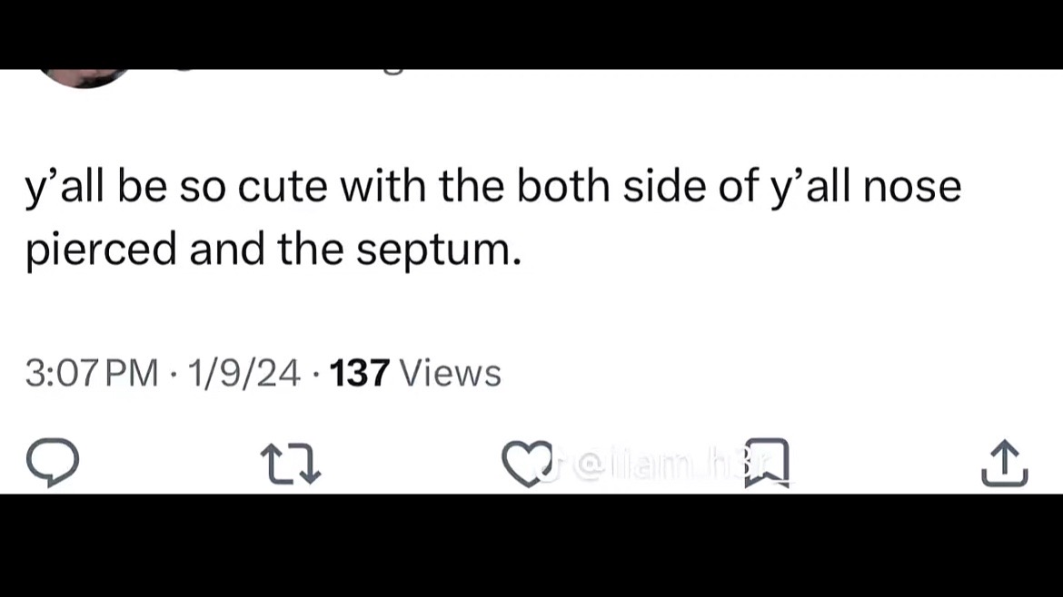Tap the 3:07 PM timestamp

pyautogui.click(x=92, y=373)
